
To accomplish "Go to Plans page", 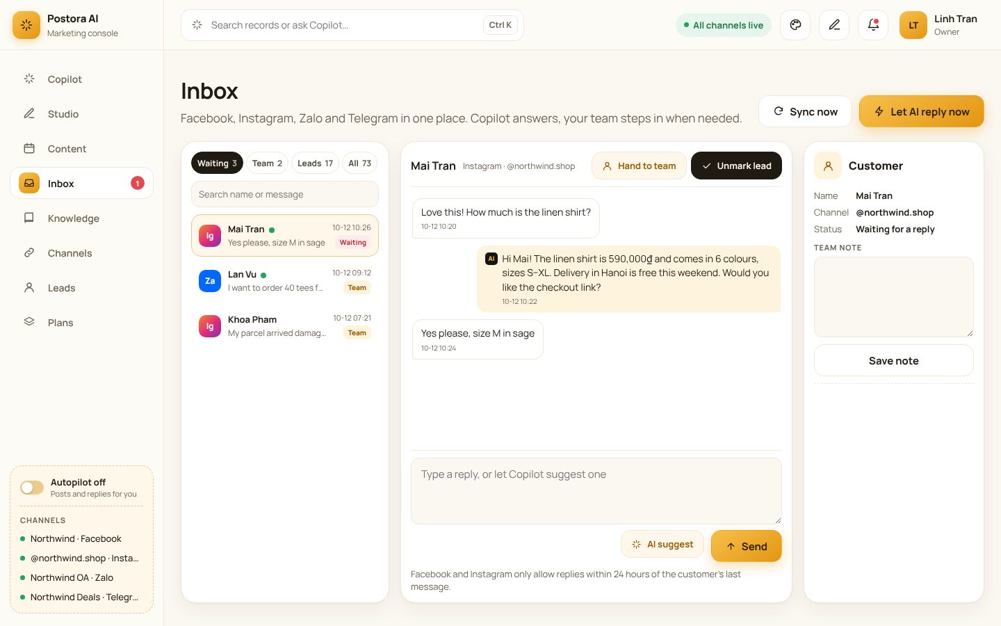I will point(82,323).
